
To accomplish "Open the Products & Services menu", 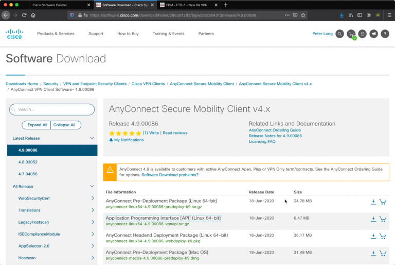I will pyautogui.click(x=56, y=34).
